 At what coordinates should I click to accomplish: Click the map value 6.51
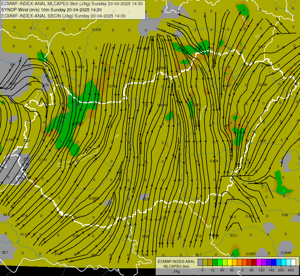pyautogui.click(x=146, y=255)
